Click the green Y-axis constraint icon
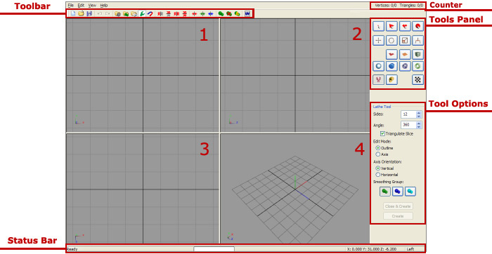This screenshot has width=492, height=254. 202,14
